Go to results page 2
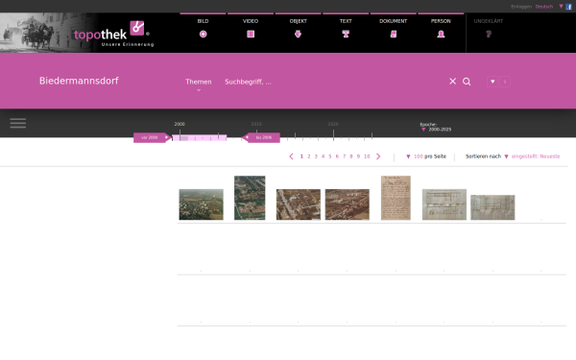 click(x=309, y=156)
